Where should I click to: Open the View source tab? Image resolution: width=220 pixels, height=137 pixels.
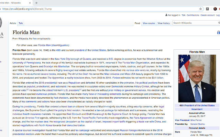click(149, 23)
